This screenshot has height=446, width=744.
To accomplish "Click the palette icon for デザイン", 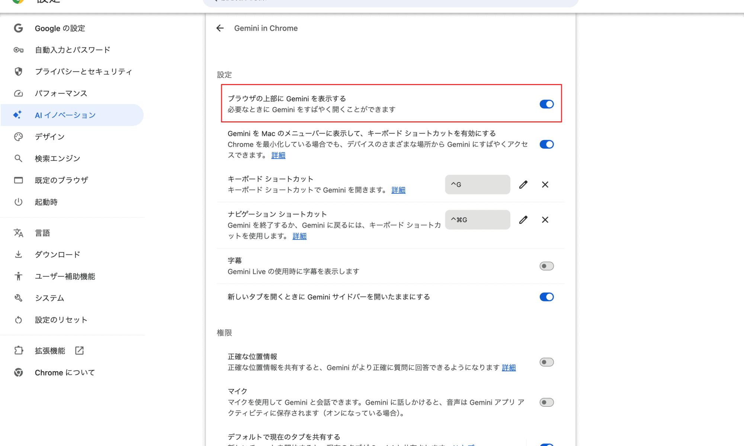I will pyautogui.click(x=18, y=137).
